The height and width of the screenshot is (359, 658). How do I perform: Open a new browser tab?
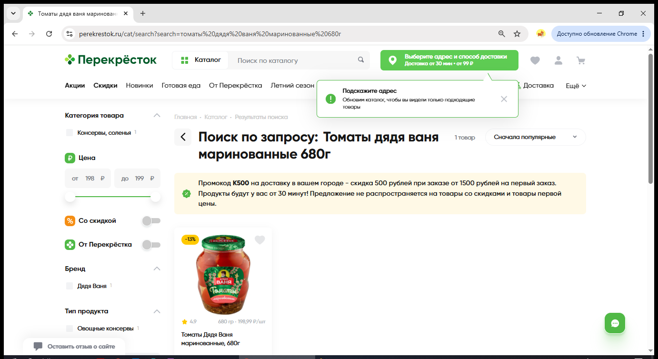pyautogui.click(x=143, y=13)
